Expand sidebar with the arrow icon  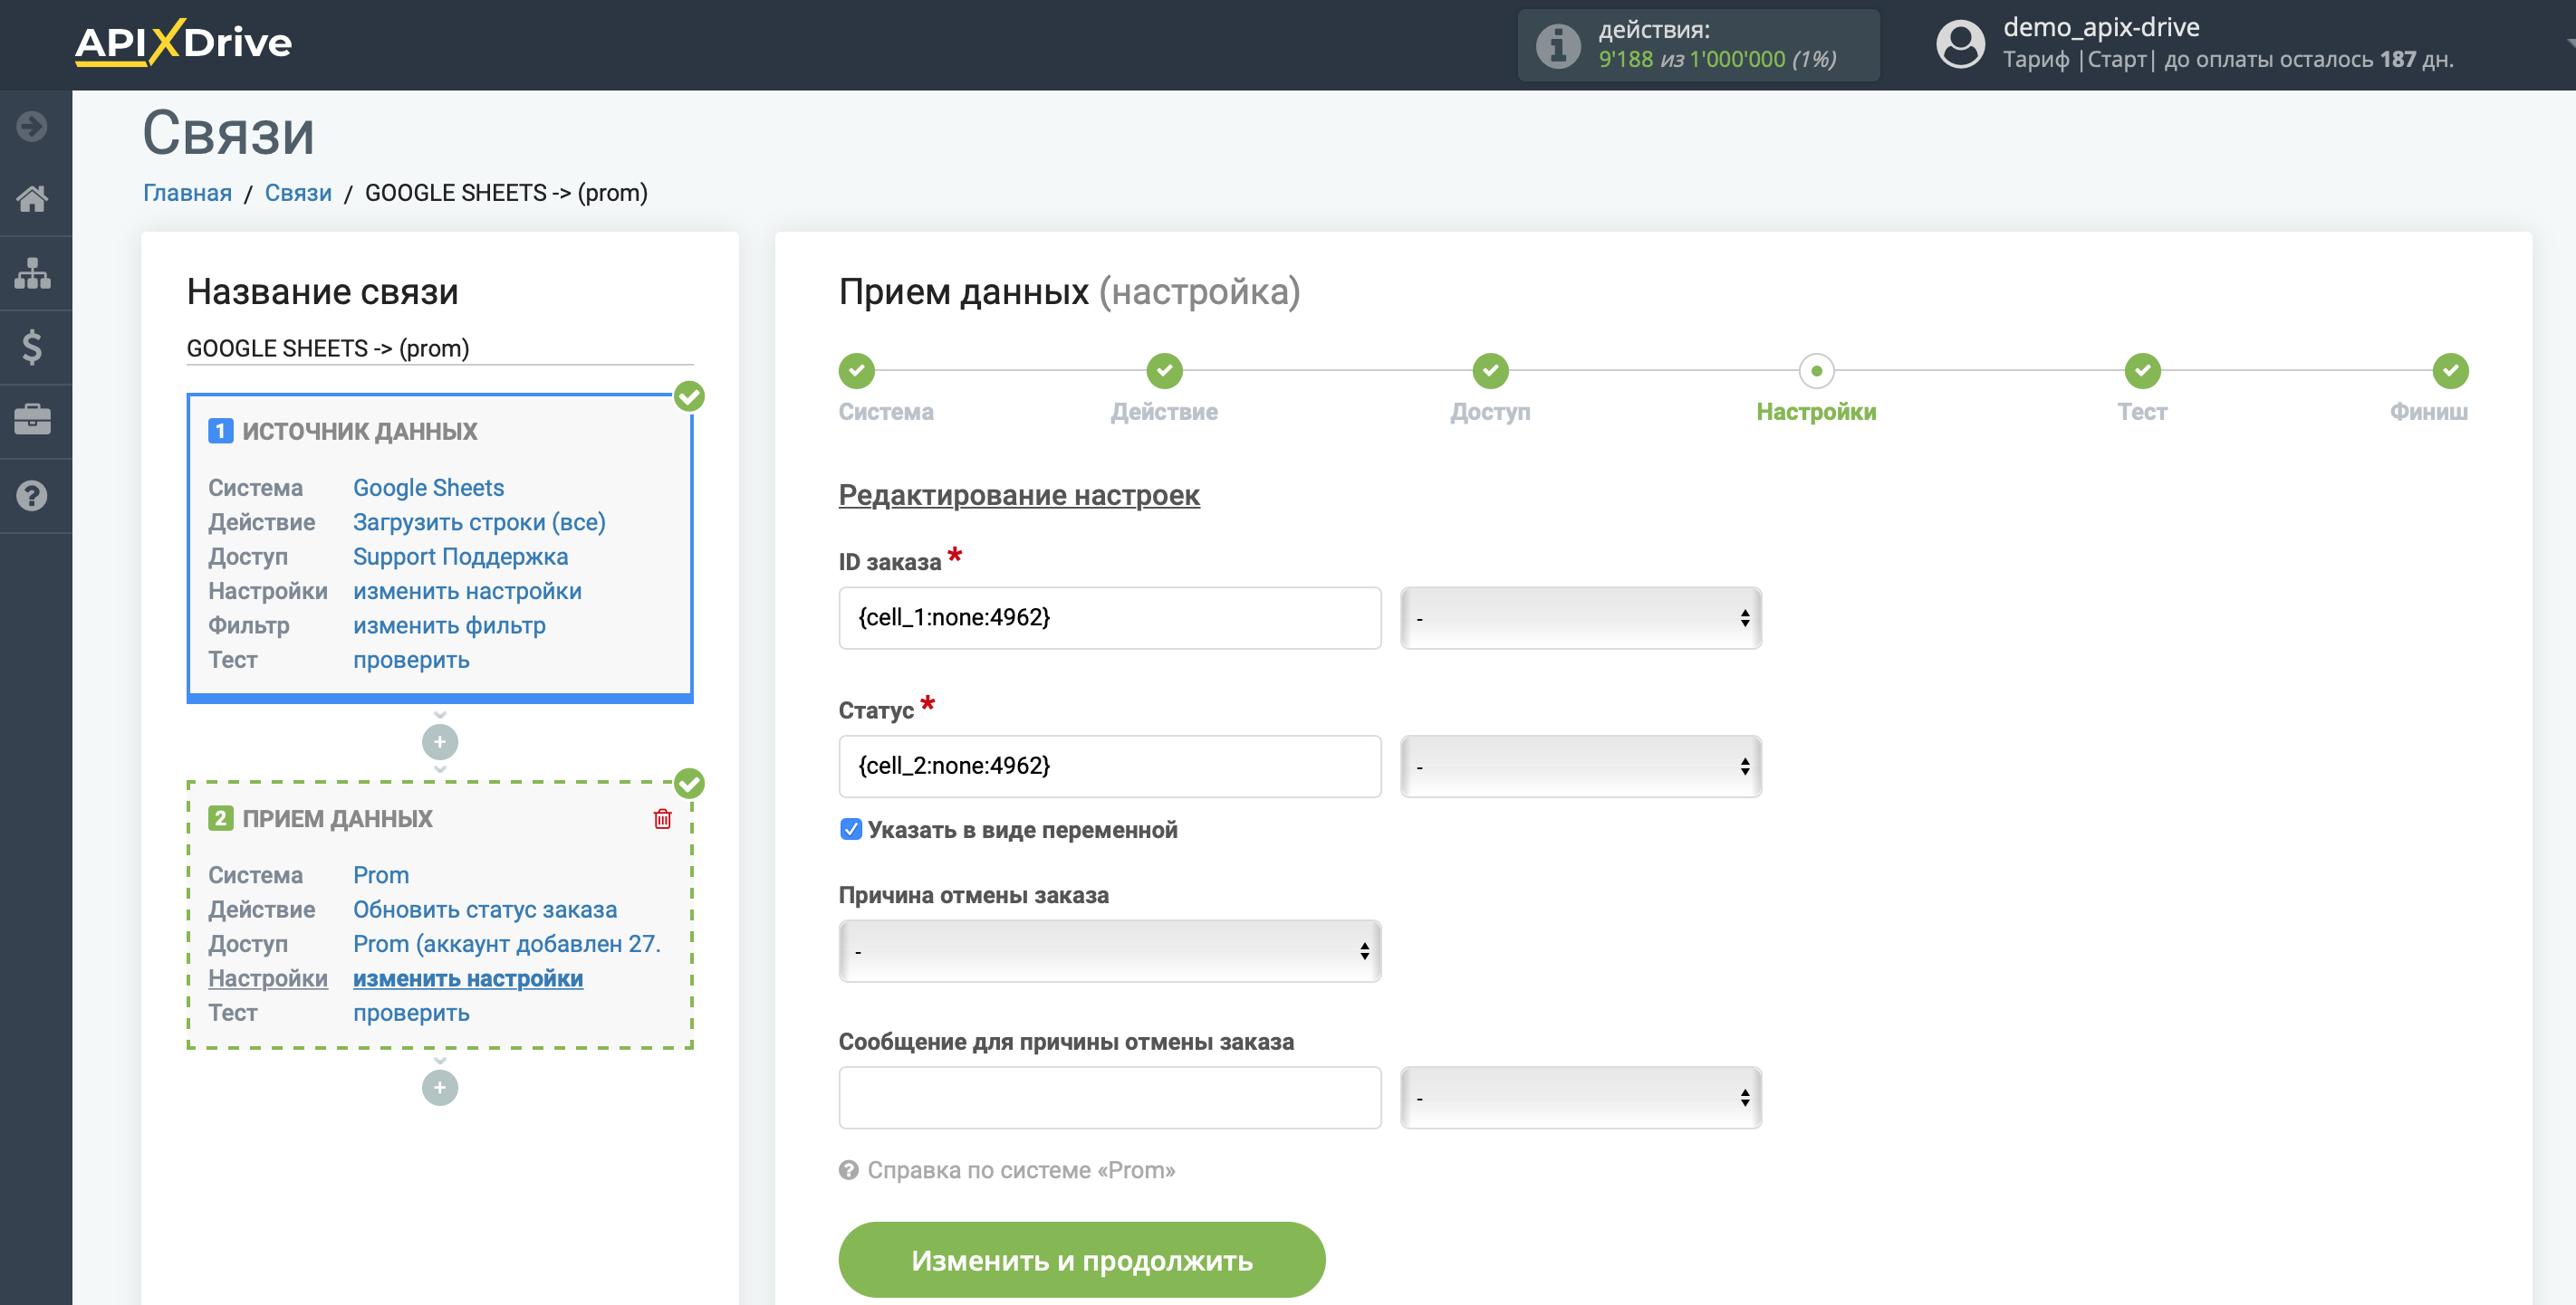point(32,126)
